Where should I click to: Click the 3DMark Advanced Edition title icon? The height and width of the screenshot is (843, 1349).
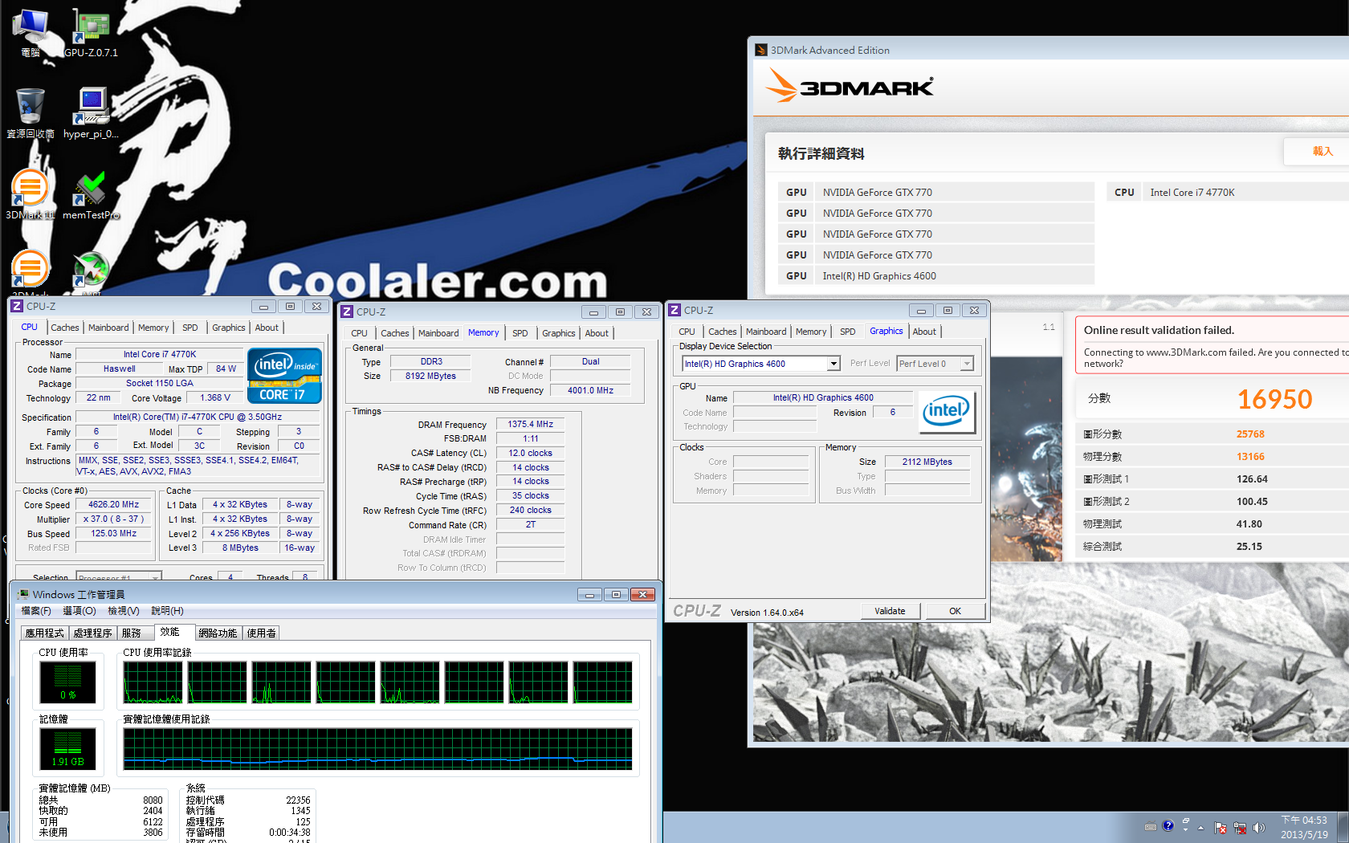tap(761, 50)
